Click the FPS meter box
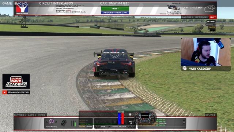 tap(212, 29)
